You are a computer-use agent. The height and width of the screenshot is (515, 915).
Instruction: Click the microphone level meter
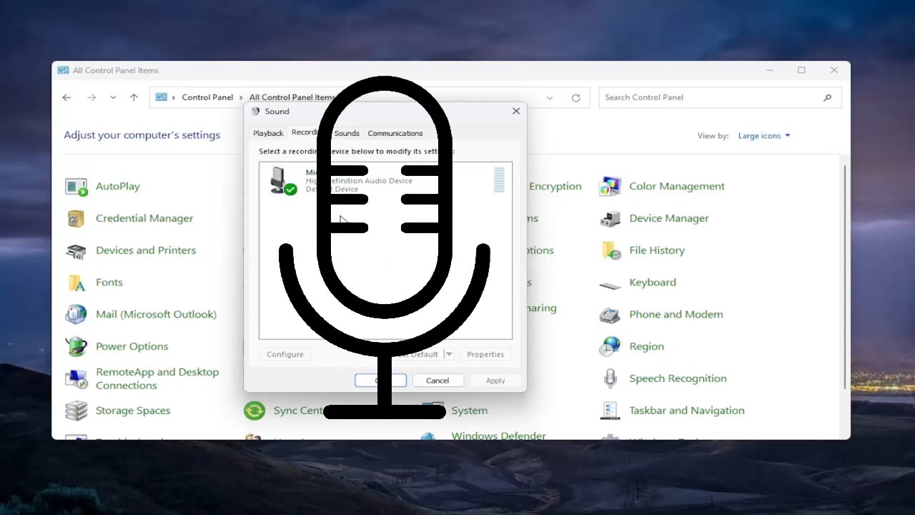(499, 180)
